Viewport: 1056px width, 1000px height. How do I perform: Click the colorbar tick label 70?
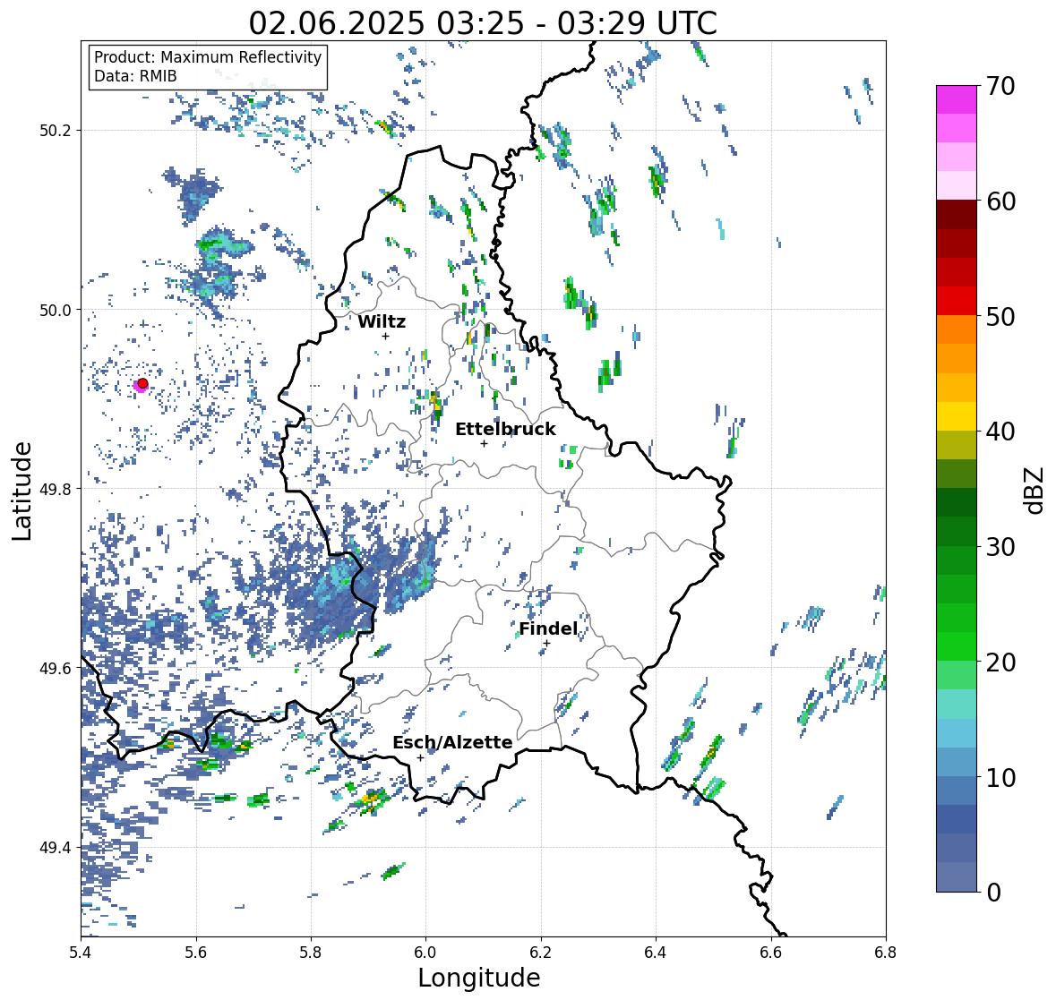(1000, 86)
